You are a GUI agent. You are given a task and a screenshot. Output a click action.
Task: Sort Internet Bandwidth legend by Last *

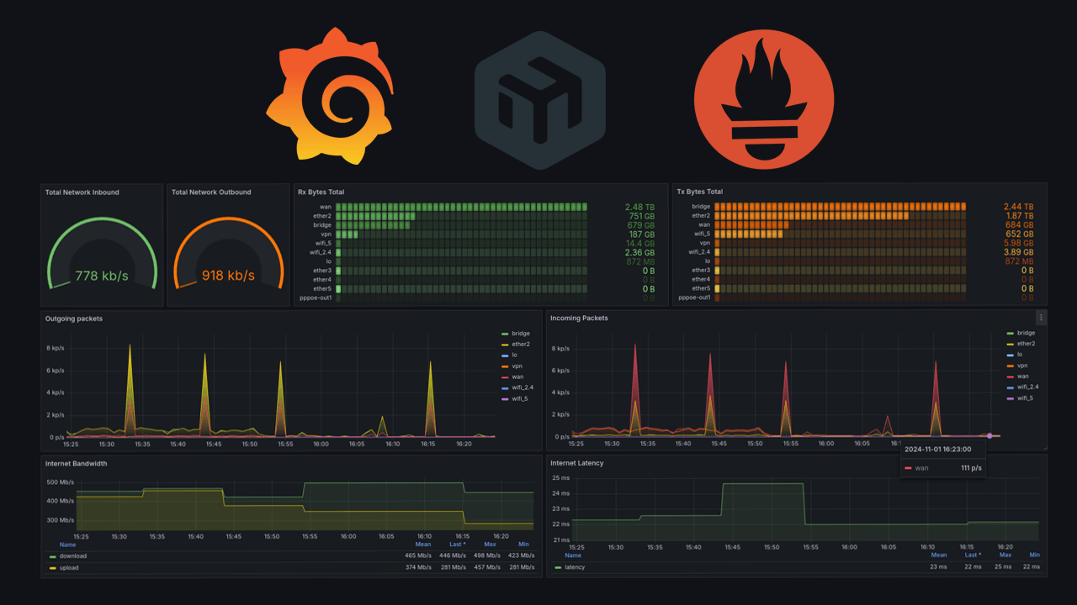tap(457, 544)
